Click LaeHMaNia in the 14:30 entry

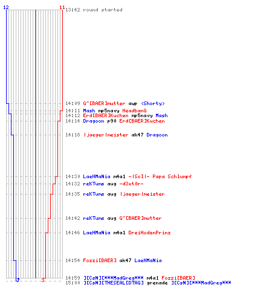[97, 176]
